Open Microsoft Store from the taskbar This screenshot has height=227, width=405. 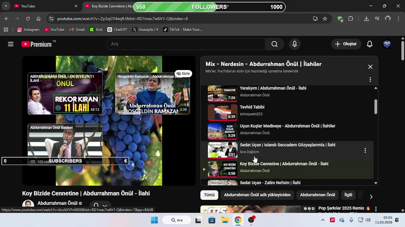tap(212, 220)
